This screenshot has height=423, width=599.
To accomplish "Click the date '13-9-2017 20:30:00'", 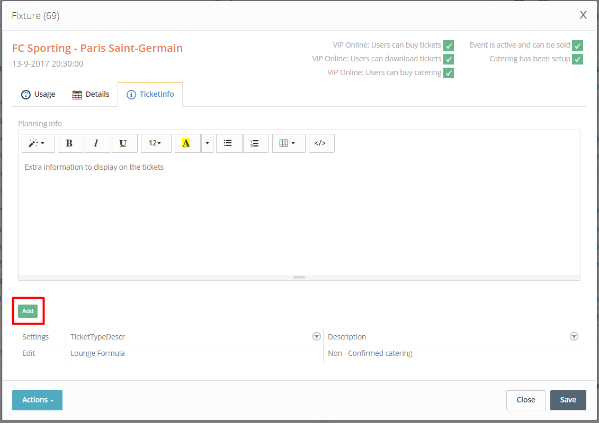I will [48, 63].
